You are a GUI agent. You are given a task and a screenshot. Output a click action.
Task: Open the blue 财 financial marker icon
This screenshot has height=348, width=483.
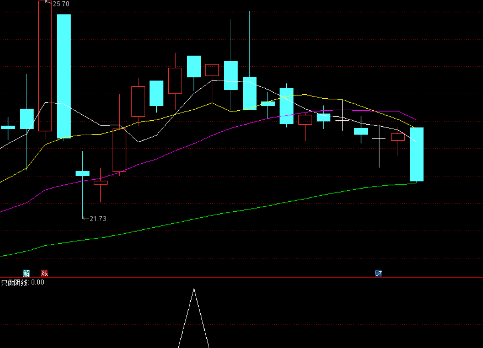click(378, 273)
